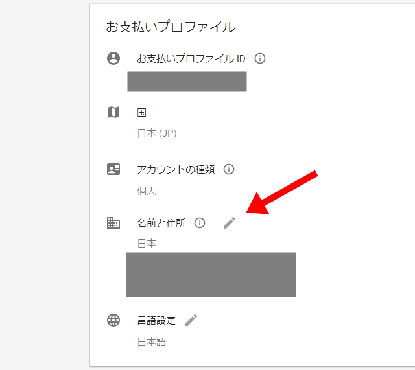Select the お支払いプロファイル heading

coord(171,27)
